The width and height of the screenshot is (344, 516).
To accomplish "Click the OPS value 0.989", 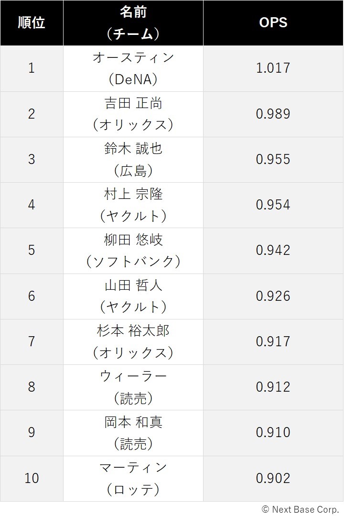I will click(273, 114).
